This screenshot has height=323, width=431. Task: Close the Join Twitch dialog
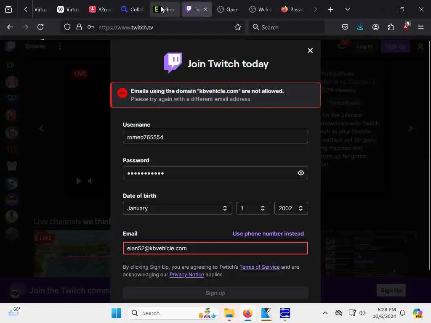(x=310, y=50)
